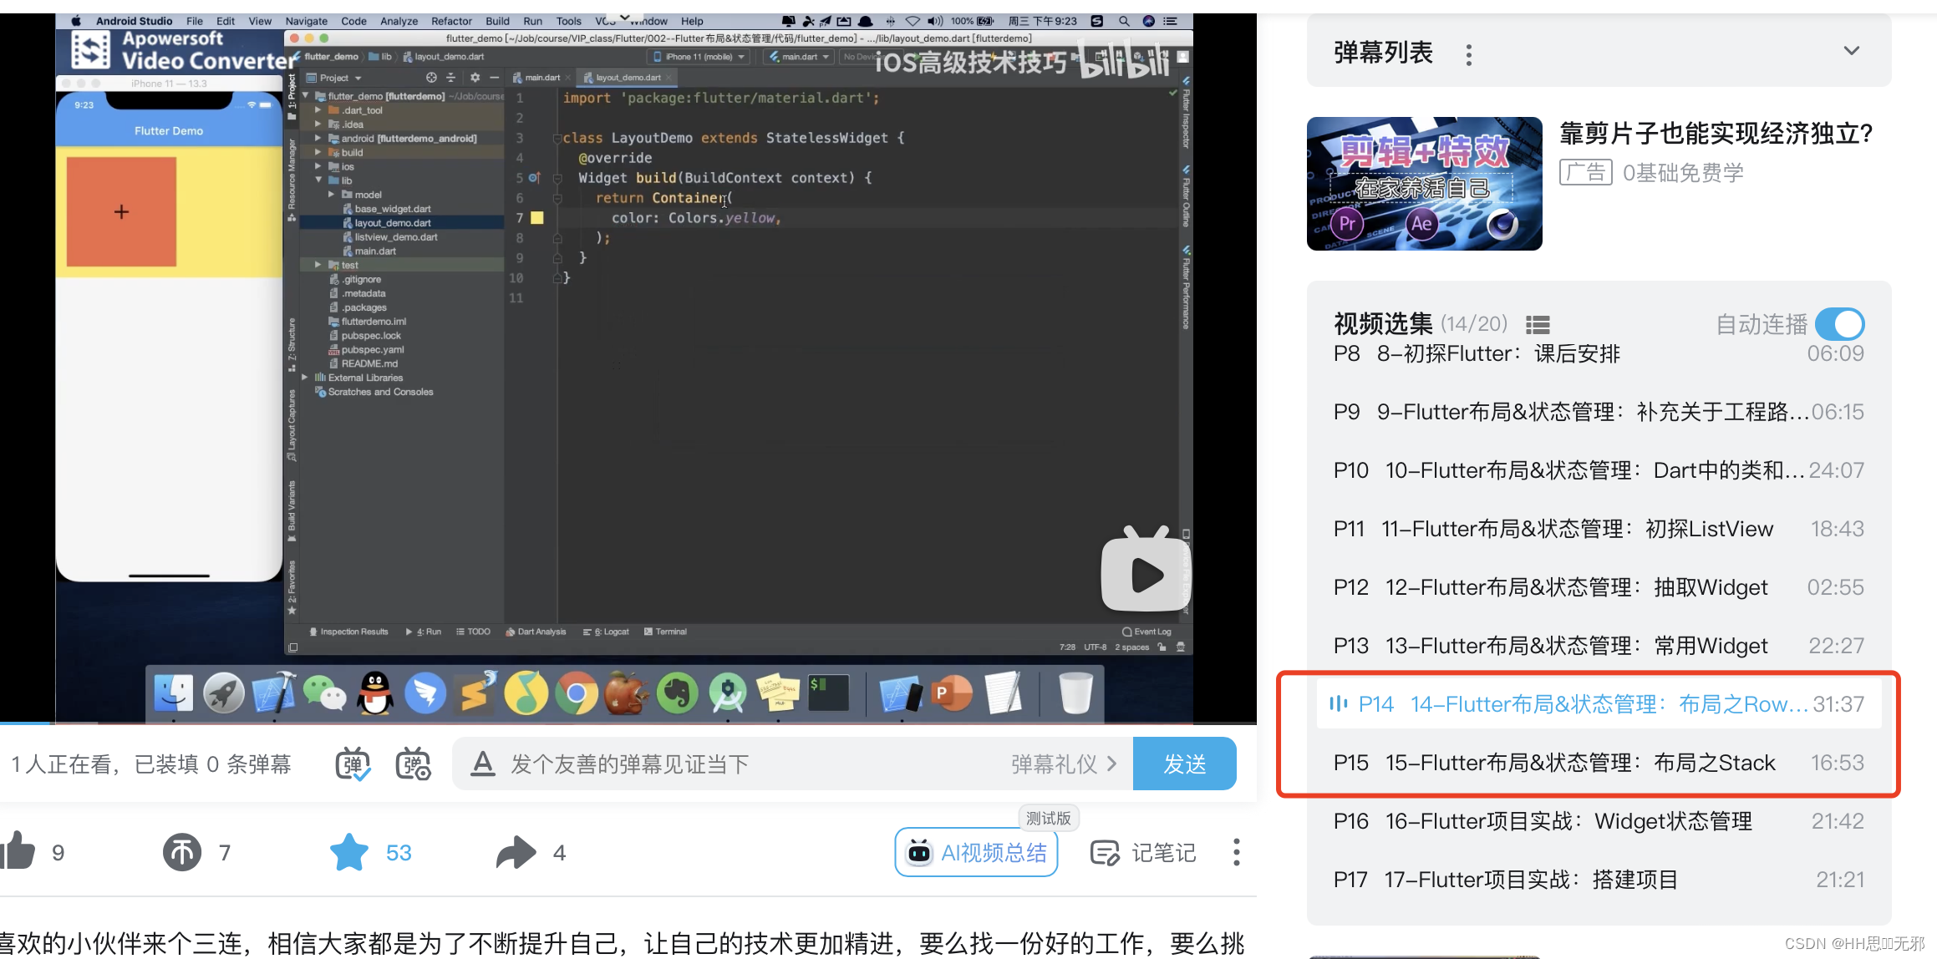Screen dimensions: 1937x959
Task: Switch episode list view icon
Action: (x=1538, y=324)
